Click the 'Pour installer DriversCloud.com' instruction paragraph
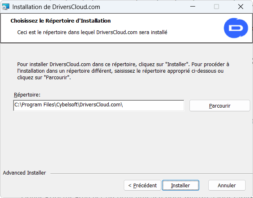The image size is (253, 198). pyautogui.click(x=123, y=71)
